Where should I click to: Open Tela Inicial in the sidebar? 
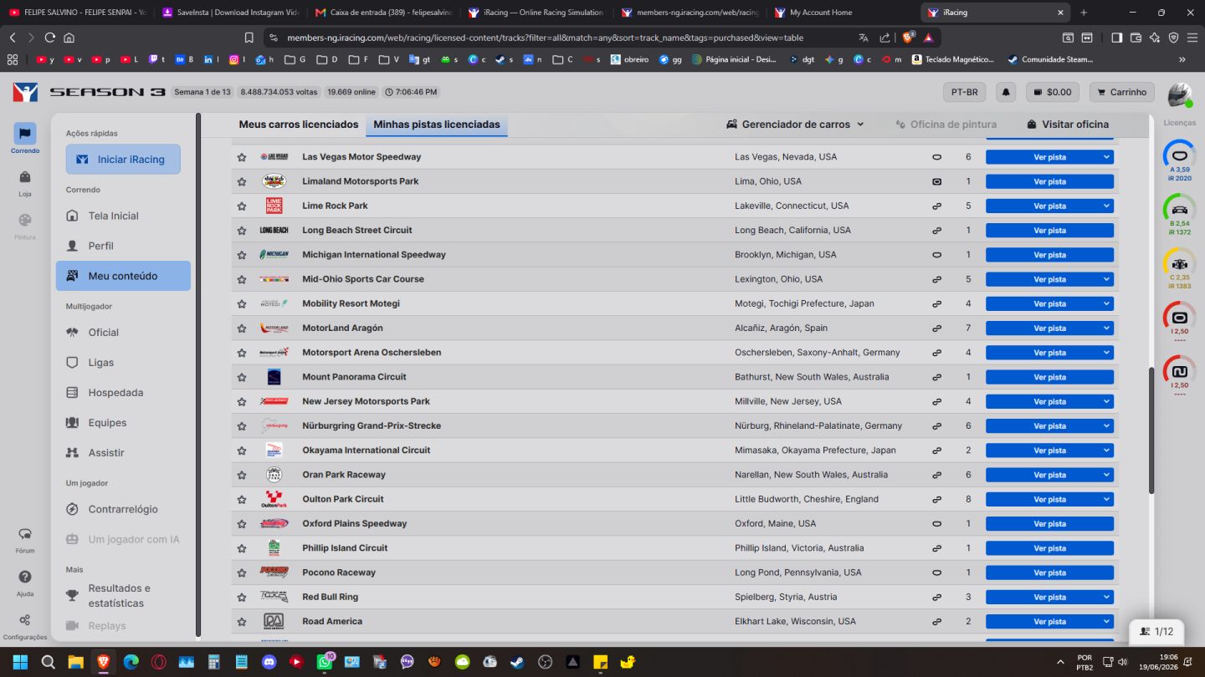(x=123, y=216)
